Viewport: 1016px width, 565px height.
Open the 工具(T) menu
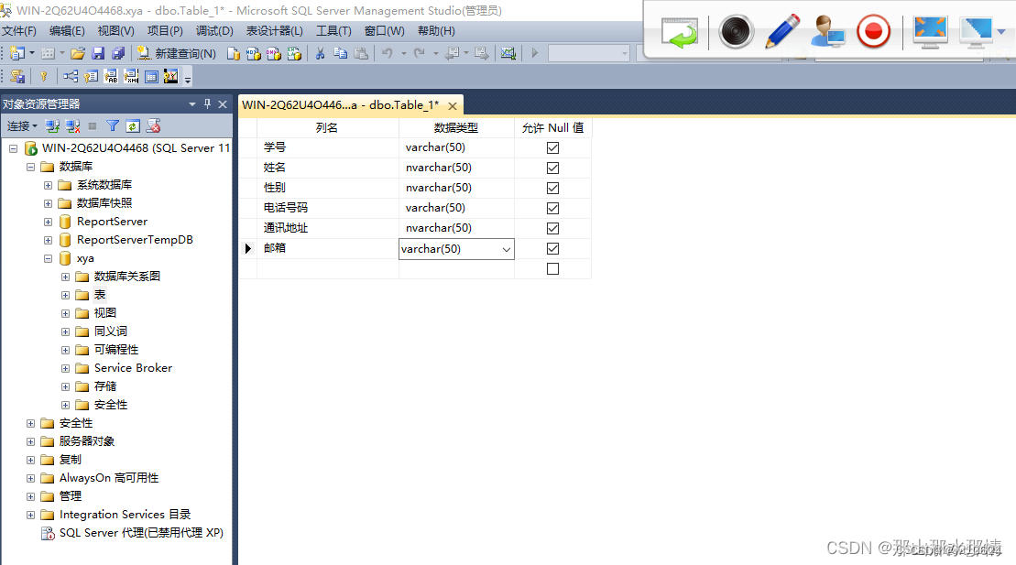pos(333,30)
